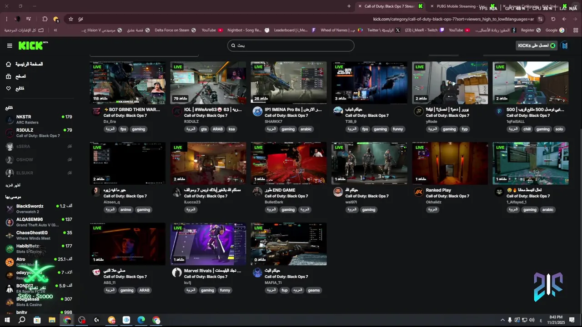The image size is (582, 327).
Task: Go to Home page in sidebar
Action: (x=25, y=64)
